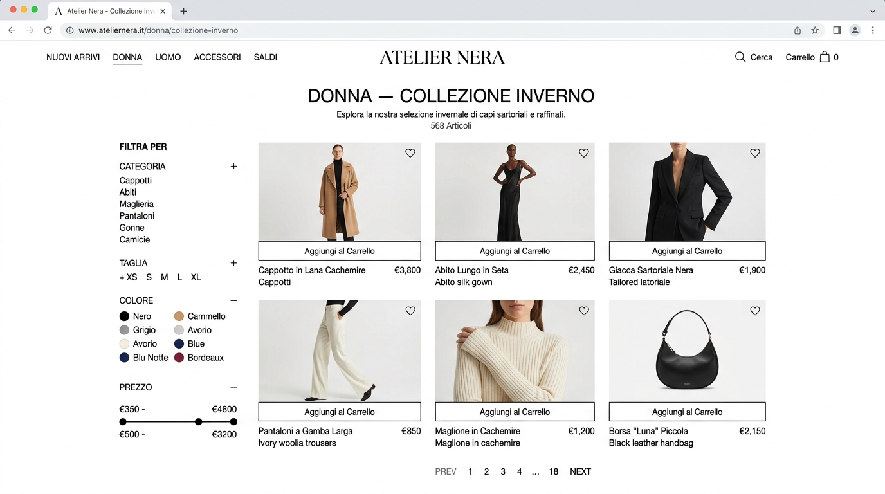This screenshot has width=885, height=494.
Task: Select size XS filter
Action: click(132, 277)
